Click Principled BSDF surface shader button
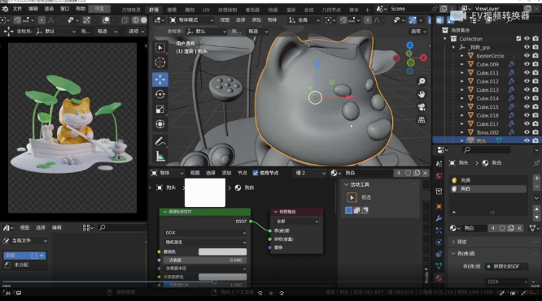 click(506, 267)
